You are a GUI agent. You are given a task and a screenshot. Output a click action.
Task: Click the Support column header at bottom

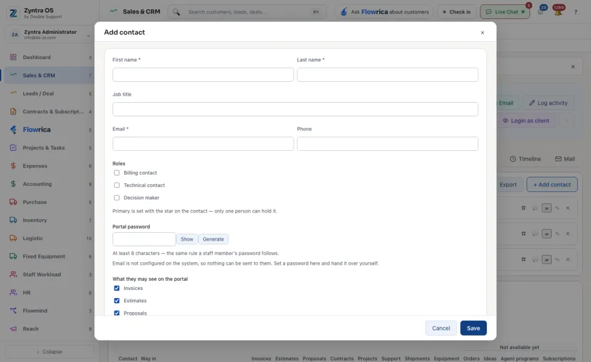391,358
